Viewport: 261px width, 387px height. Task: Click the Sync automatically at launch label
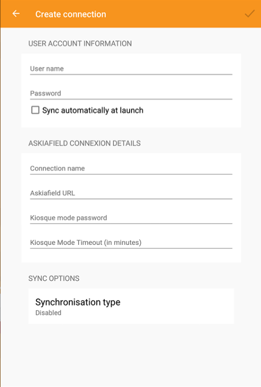point(93,110)
